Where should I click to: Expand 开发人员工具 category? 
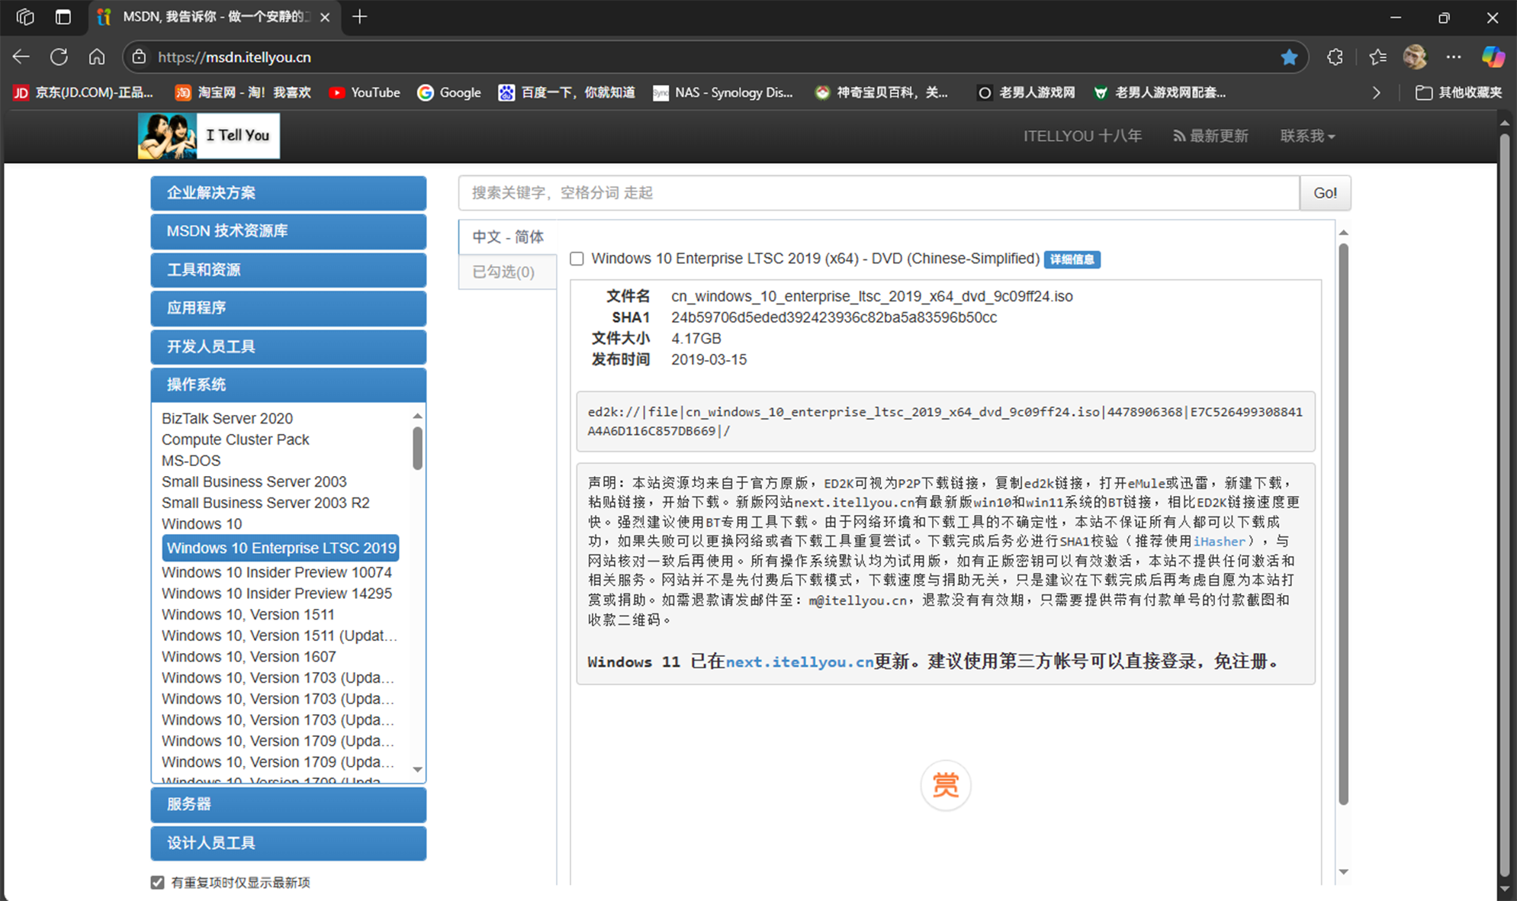[288, 347]
